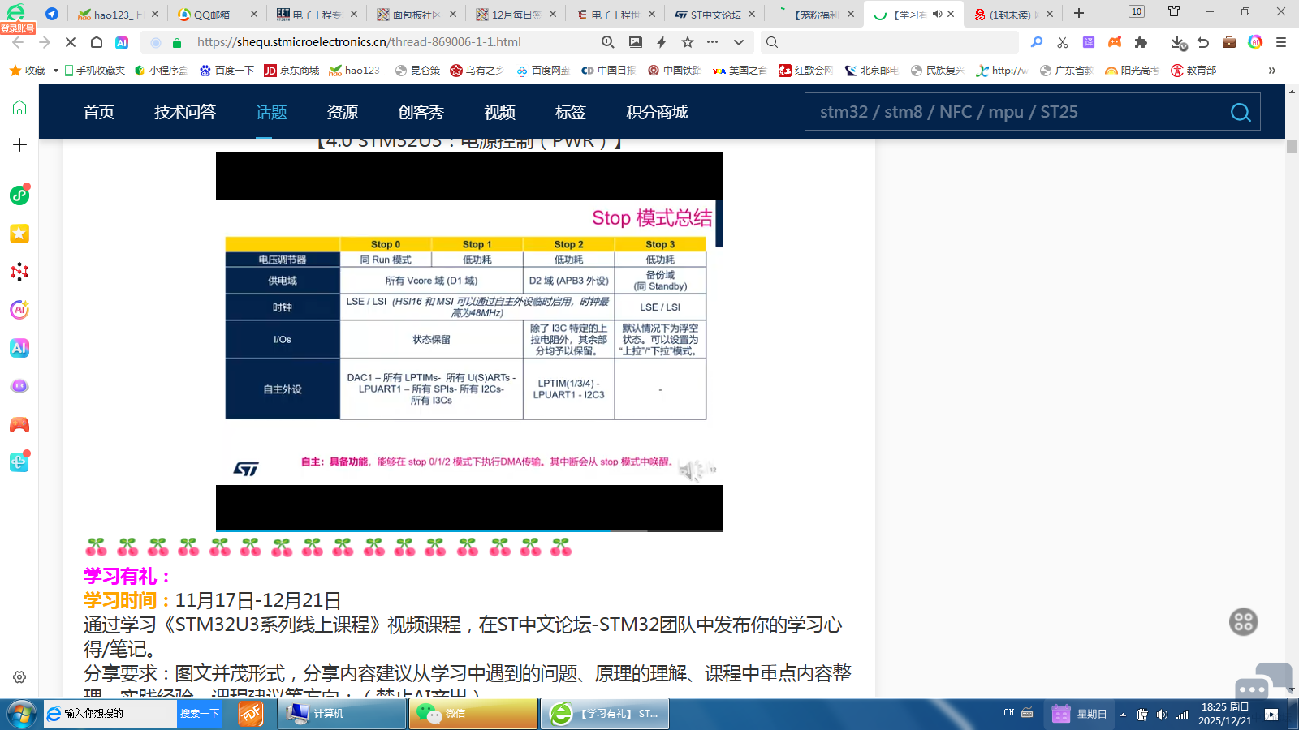This screenshot has width=1299, height=730.
Task: Click the forum search magnifier button
Action: (x=1241, y=112)
